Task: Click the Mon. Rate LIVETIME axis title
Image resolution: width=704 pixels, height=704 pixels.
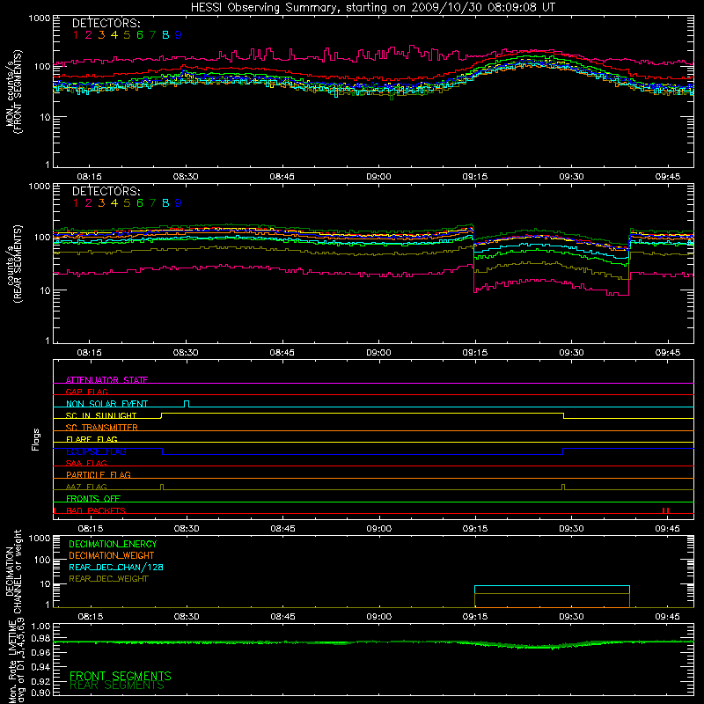Action: point(15,661)
